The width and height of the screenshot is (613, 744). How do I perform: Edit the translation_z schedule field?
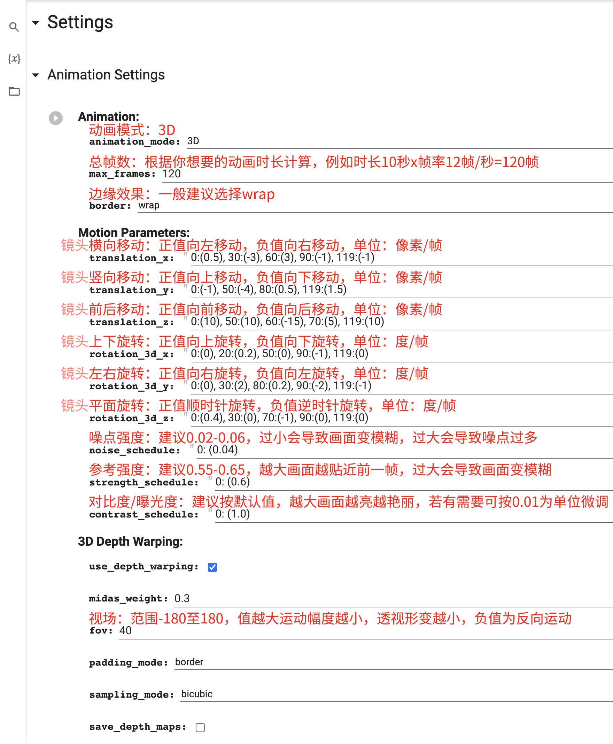(402, 322)
